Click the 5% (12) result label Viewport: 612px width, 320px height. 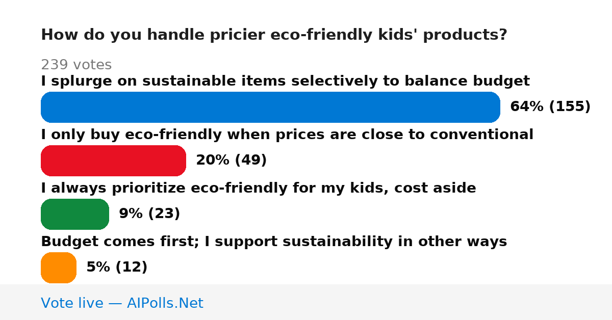pos(117,267)
